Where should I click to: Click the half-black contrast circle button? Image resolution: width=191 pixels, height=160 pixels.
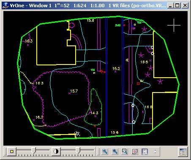coord(56,152)
